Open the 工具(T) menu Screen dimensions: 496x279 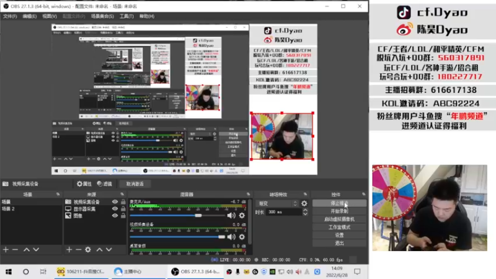tap(126, 16)
